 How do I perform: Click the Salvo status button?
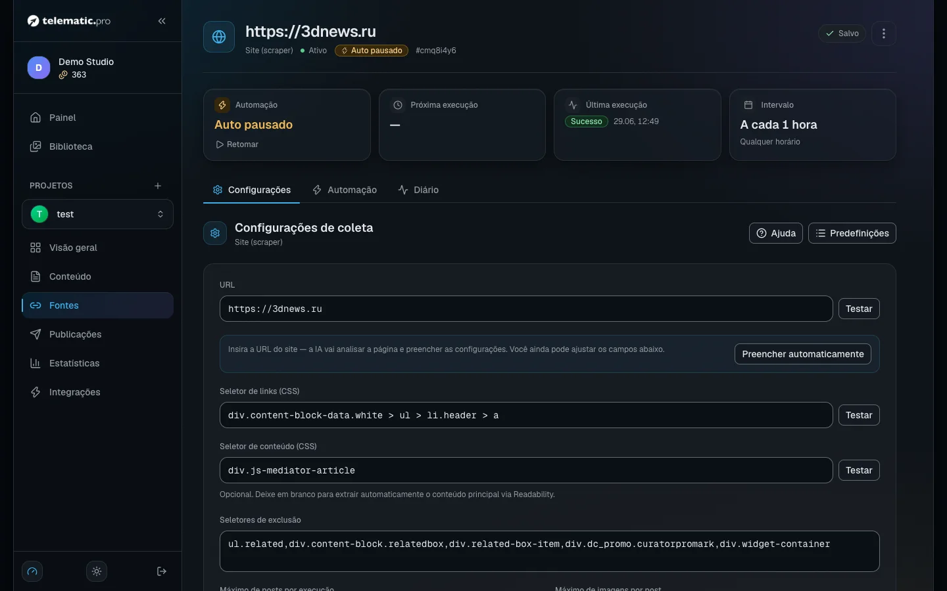coord(842,33)
